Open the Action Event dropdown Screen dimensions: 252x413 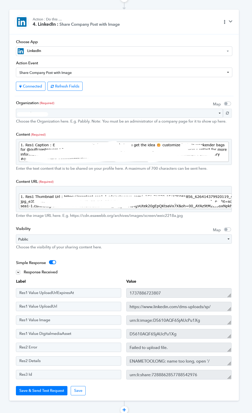pyautogui.click(x=124, y=72)
